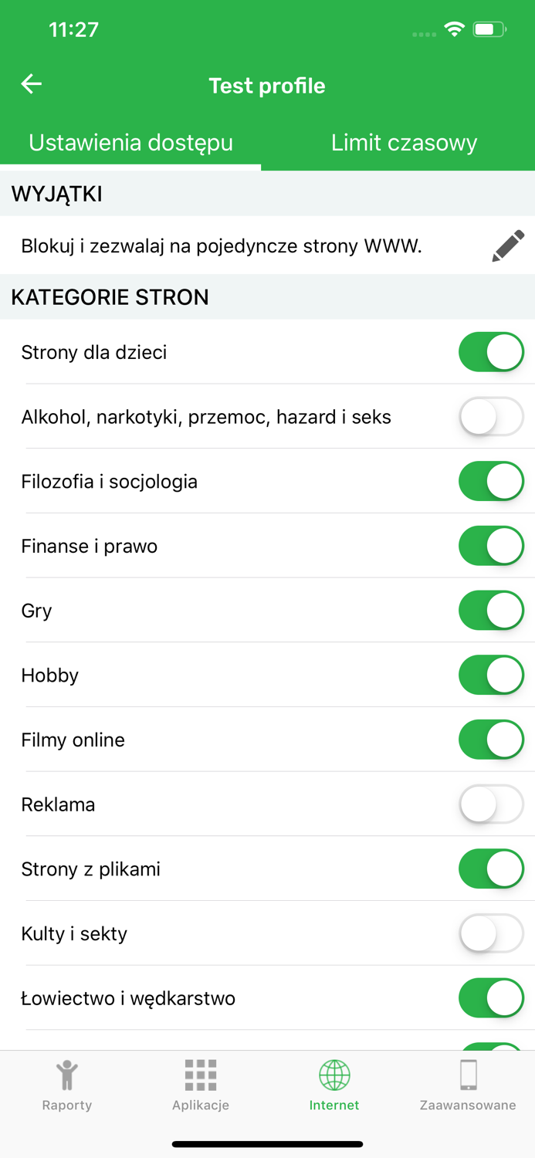535x1158 pixels.
Task: Tap the Test profile title
Action: [267, 86]
